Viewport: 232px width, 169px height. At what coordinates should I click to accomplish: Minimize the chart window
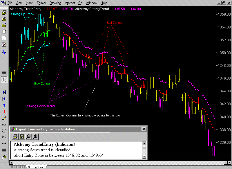click(219, 3)
